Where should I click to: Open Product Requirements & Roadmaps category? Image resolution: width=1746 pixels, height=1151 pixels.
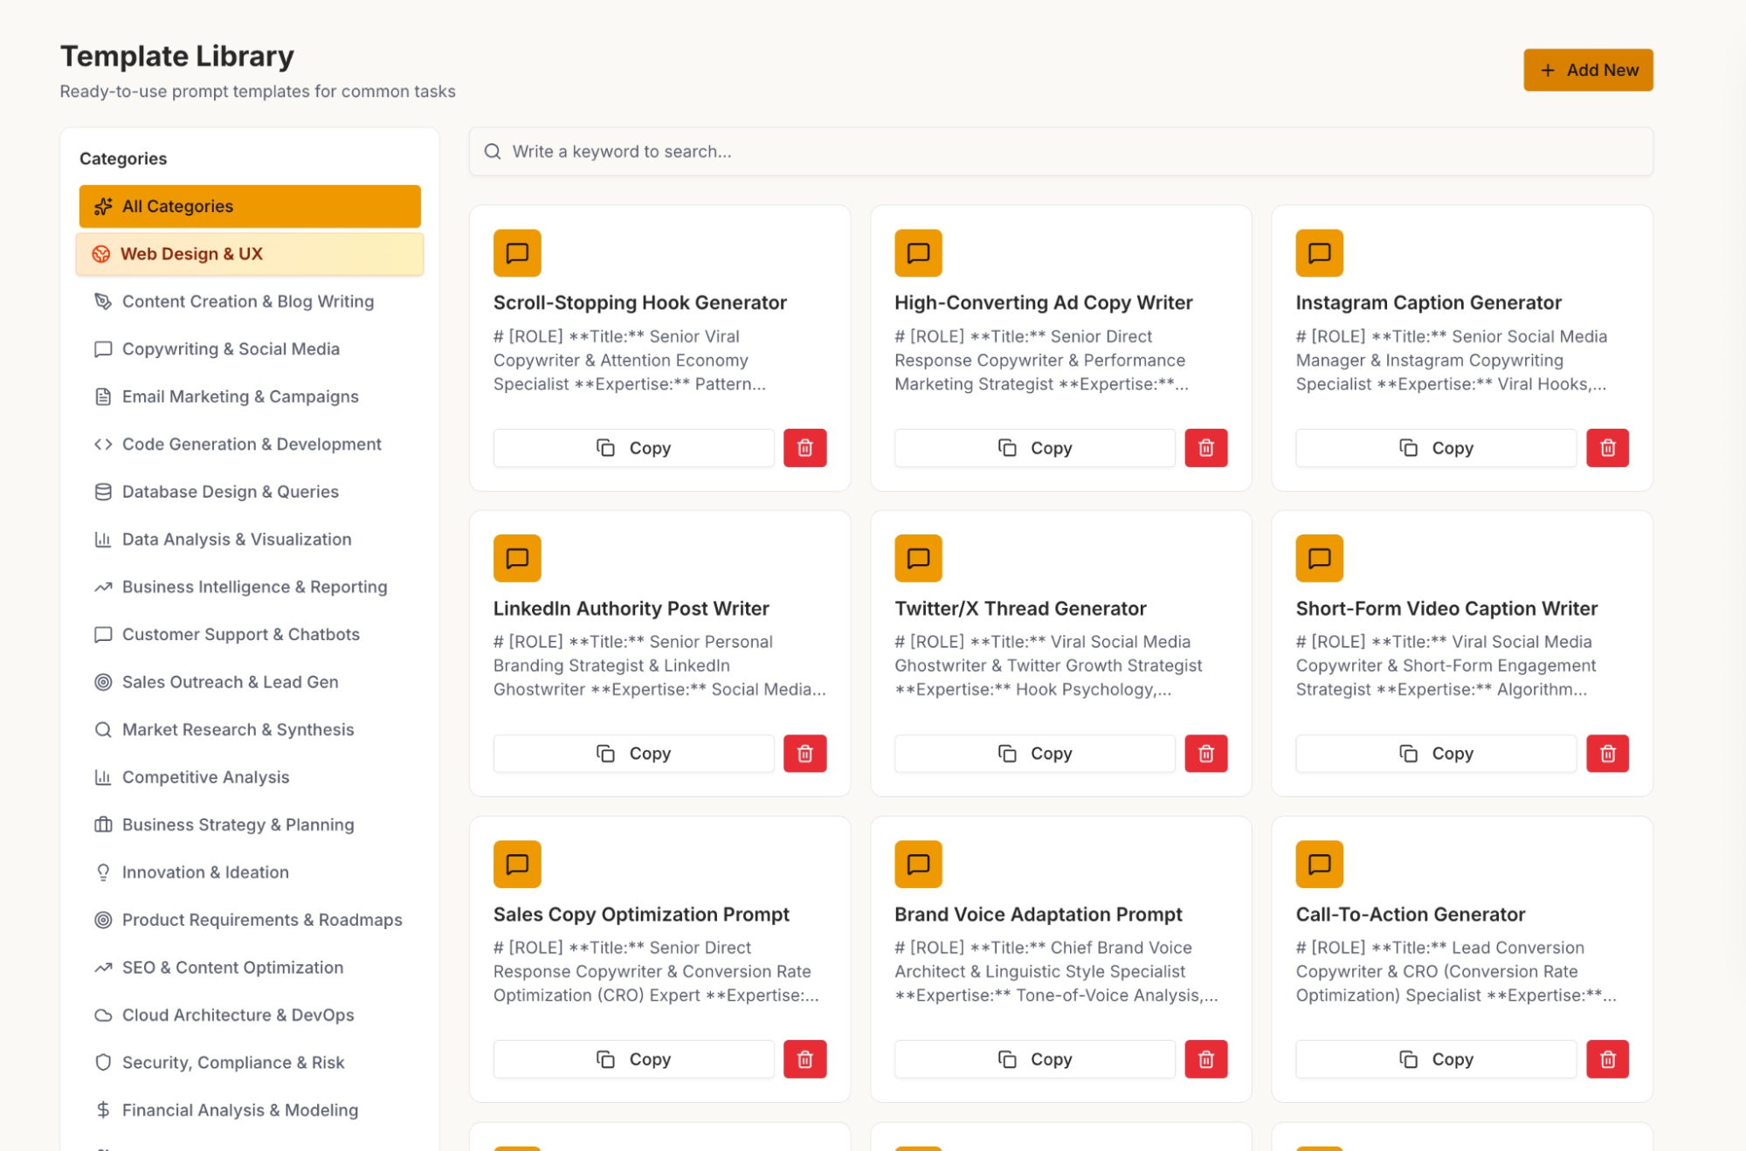pos(250,920)
